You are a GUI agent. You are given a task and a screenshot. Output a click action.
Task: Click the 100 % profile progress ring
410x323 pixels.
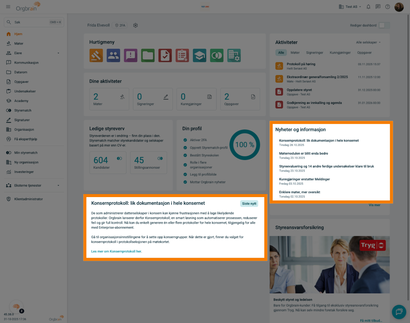pyautogui.click(x=245, y=145)
